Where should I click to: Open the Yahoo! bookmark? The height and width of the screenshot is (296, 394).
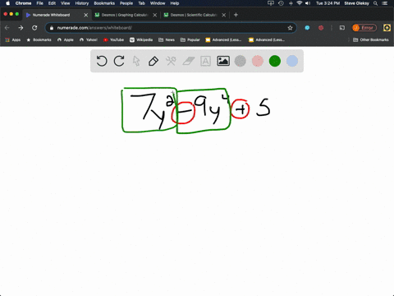coord(89,39)
